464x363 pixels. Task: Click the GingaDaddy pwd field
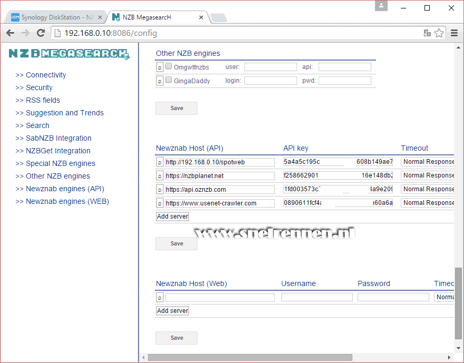tap(345, 81)
